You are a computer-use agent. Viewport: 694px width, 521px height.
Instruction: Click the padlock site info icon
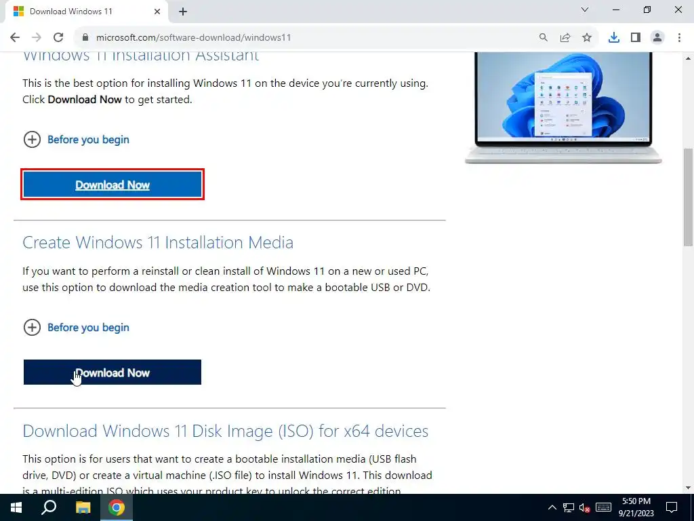click(x=85, y=38)
